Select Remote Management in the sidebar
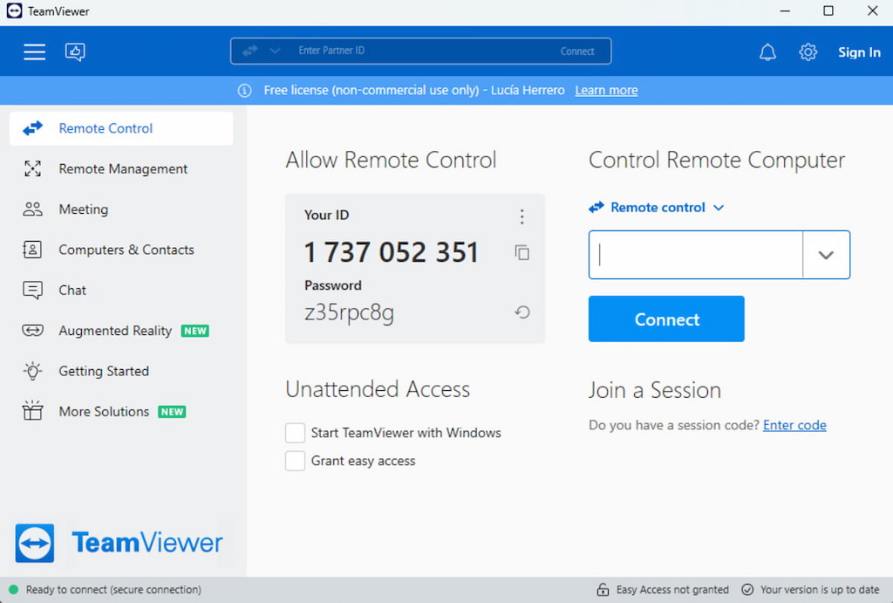 click(x=122, y=168)
